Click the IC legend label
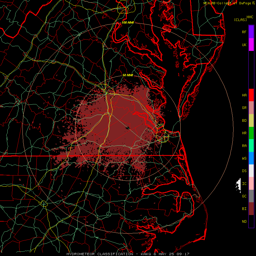This screenshot has height=256, width=256. (x=244, y=183)
